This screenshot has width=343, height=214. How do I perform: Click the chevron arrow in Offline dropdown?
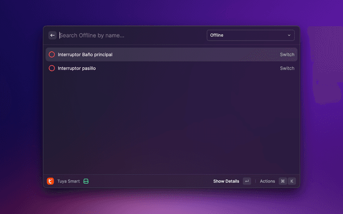pos(289,35)
